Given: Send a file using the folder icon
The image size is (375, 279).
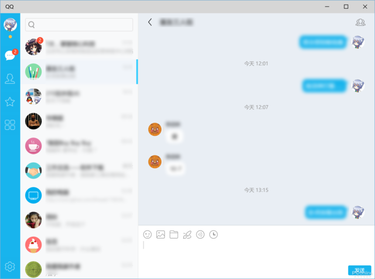Looking at the screenshot, I should tap(174, 235).
